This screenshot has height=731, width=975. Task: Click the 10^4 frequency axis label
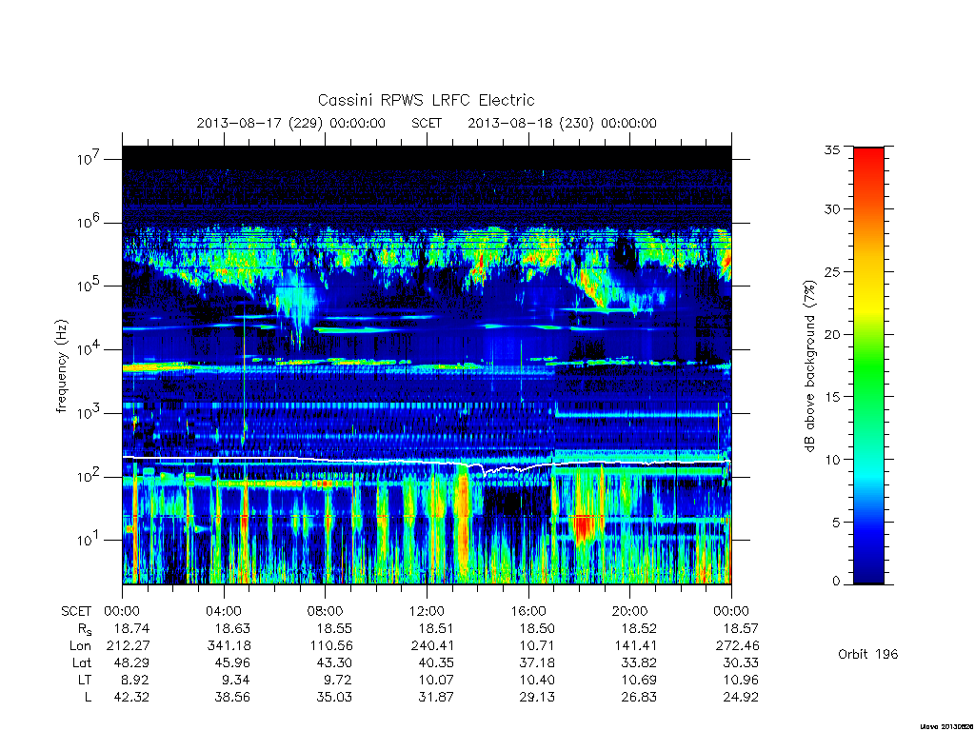click(x=89, y=348)
